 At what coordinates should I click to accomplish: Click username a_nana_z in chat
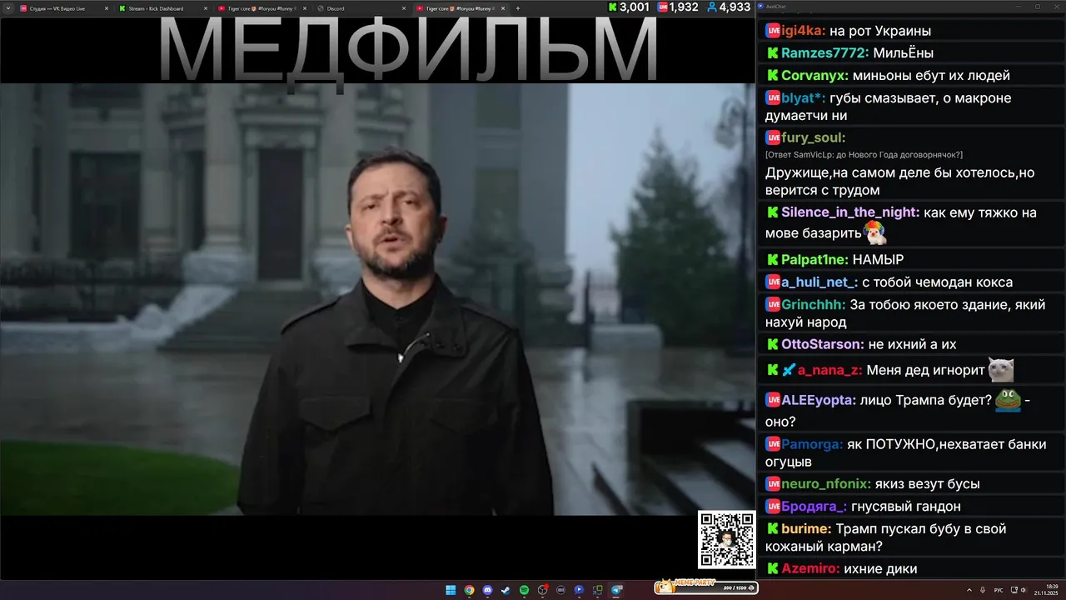(x=830, y=370)
